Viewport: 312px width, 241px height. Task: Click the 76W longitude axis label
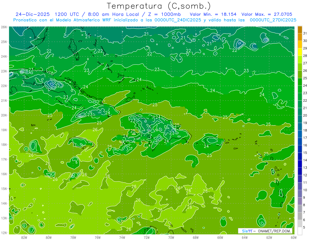pyautogui.click(x=98, y=237)
